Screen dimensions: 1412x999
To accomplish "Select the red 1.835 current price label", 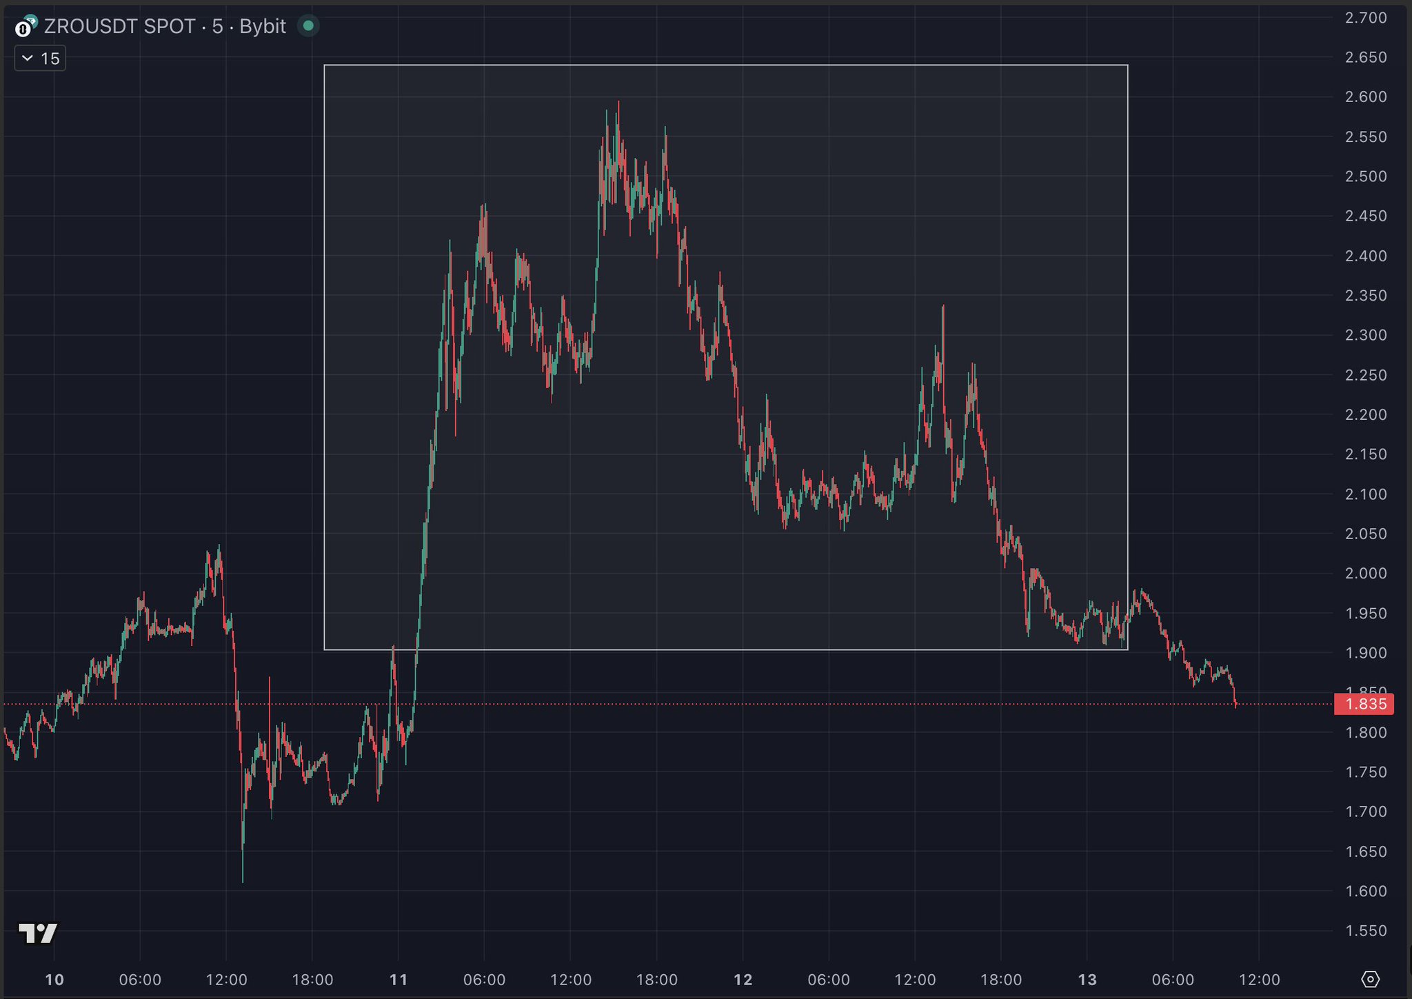I will [1365, 704].
